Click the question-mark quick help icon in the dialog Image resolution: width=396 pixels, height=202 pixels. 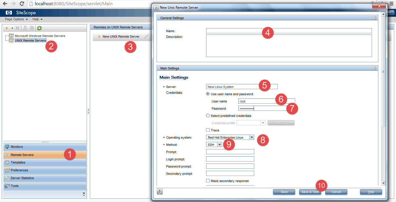pyautogui.click(x=159, y=192)
